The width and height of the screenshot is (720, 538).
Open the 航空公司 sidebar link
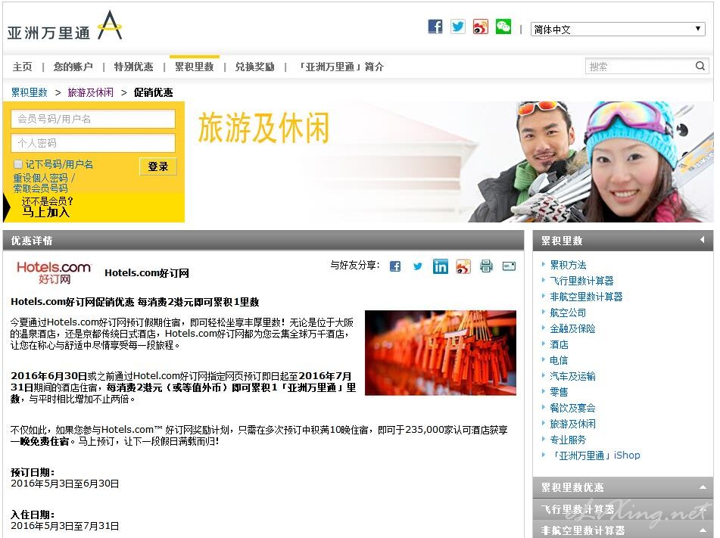point(568,313)
